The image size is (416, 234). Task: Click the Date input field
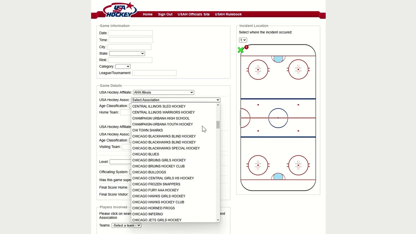[131, 33]
